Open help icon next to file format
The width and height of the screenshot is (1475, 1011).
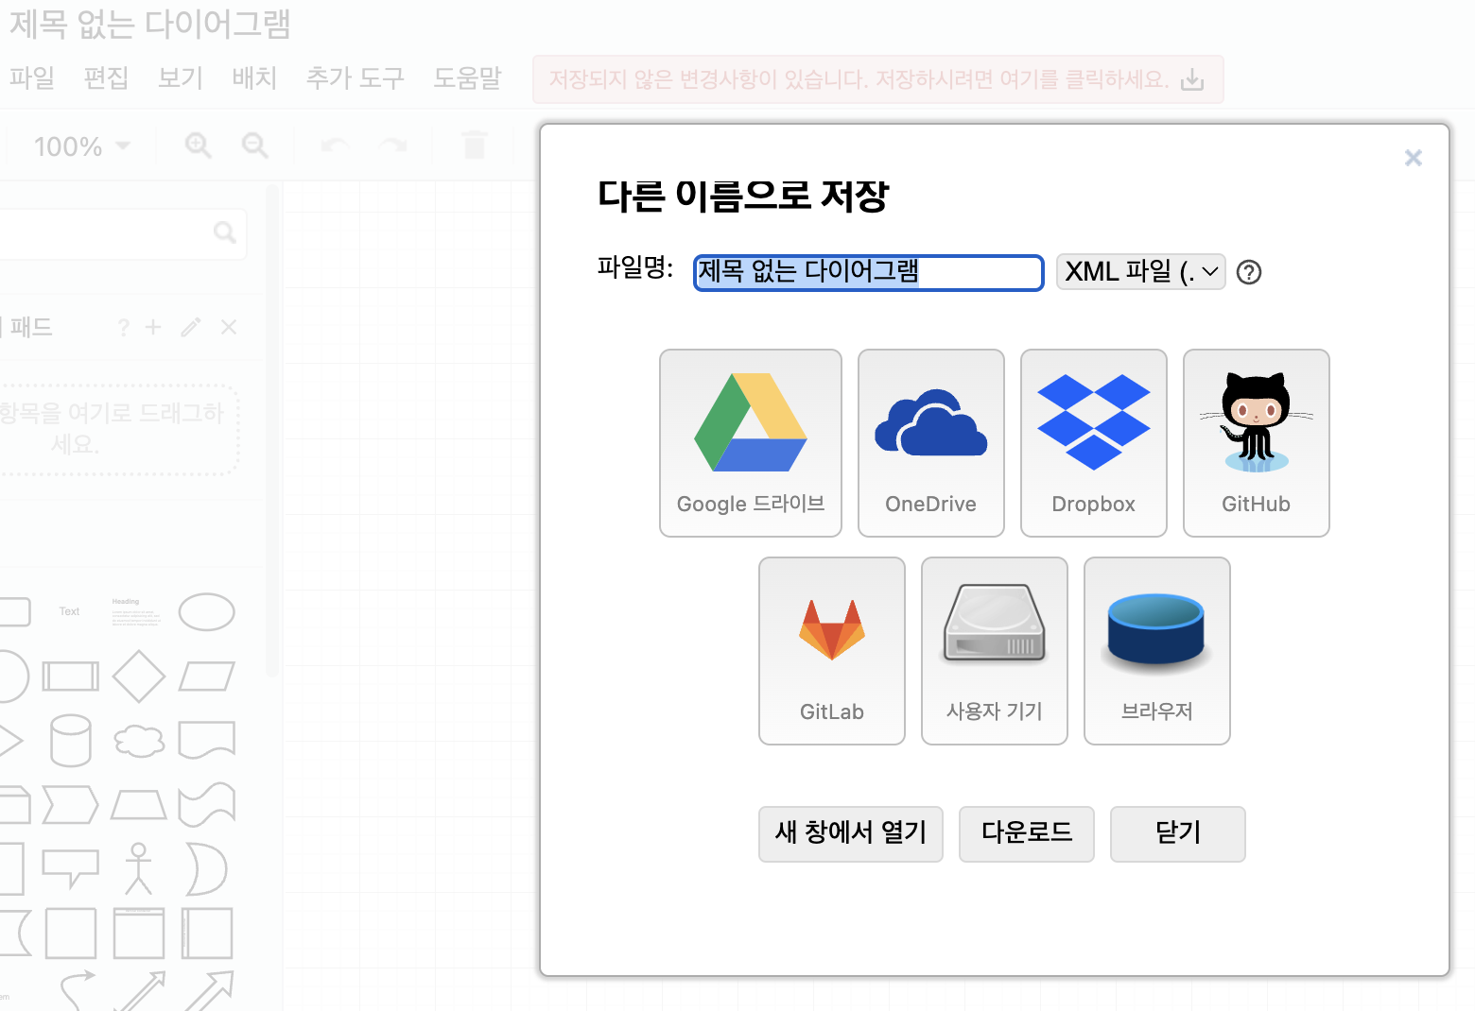click(1249, 272)
